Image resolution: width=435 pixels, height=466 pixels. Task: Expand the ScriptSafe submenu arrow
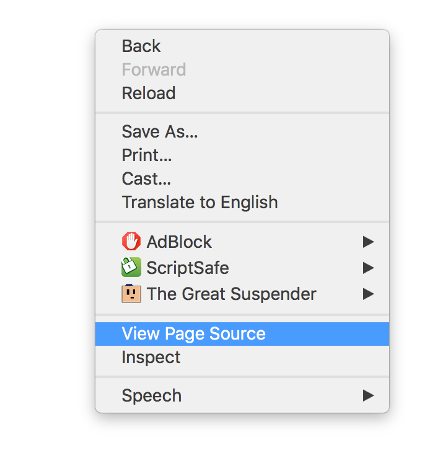pos(369,268)
